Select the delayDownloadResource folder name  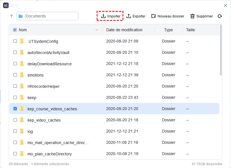point(49,64)
